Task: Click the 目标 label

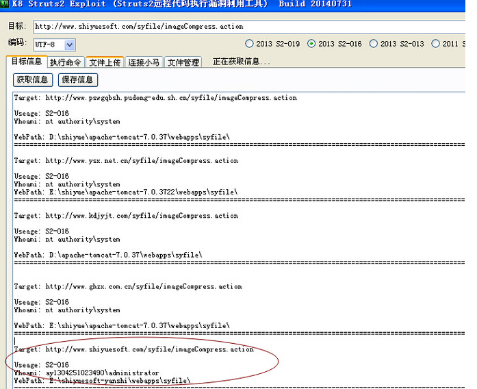Action: pos(17,26)
